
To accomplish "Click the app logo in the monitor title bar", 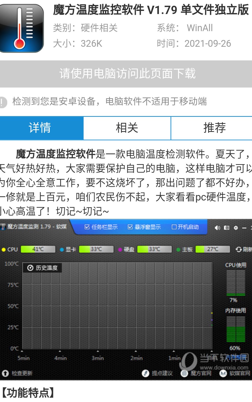I will tap(3, 227).
